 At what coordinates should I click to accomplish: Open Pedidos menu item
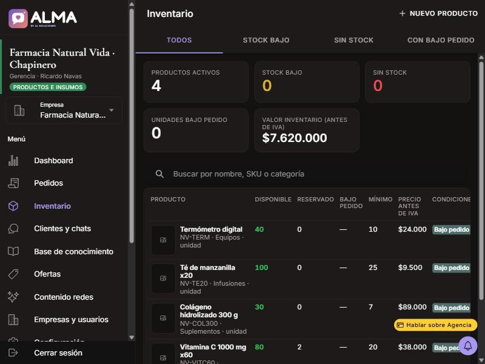pyautogui.click(x=64, y=183)
